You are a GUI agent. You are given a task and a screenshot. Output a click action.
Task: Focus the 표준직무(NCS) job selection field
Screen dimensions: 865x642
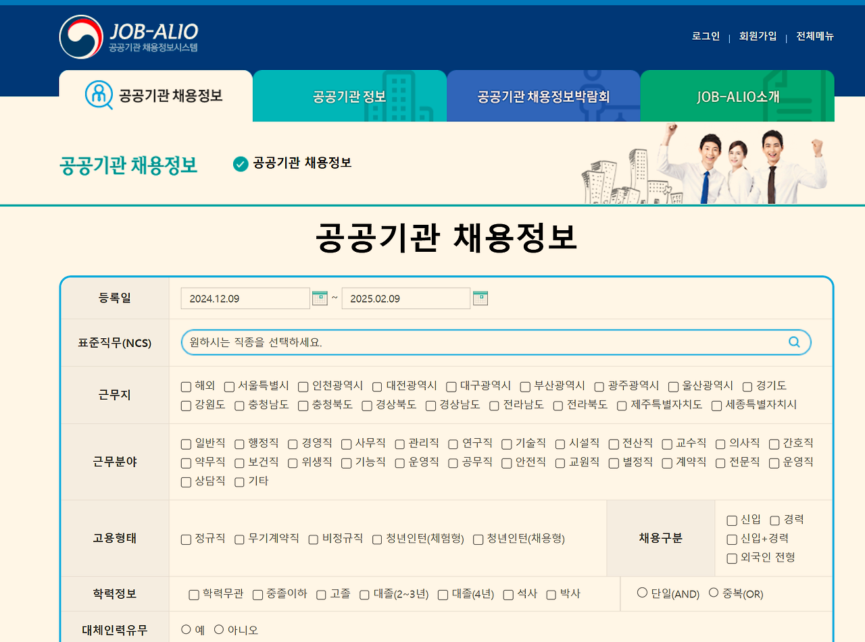pos(496,342)
